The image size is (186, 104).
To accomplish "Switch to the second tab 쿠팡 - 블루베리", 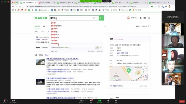I will 47,3.
